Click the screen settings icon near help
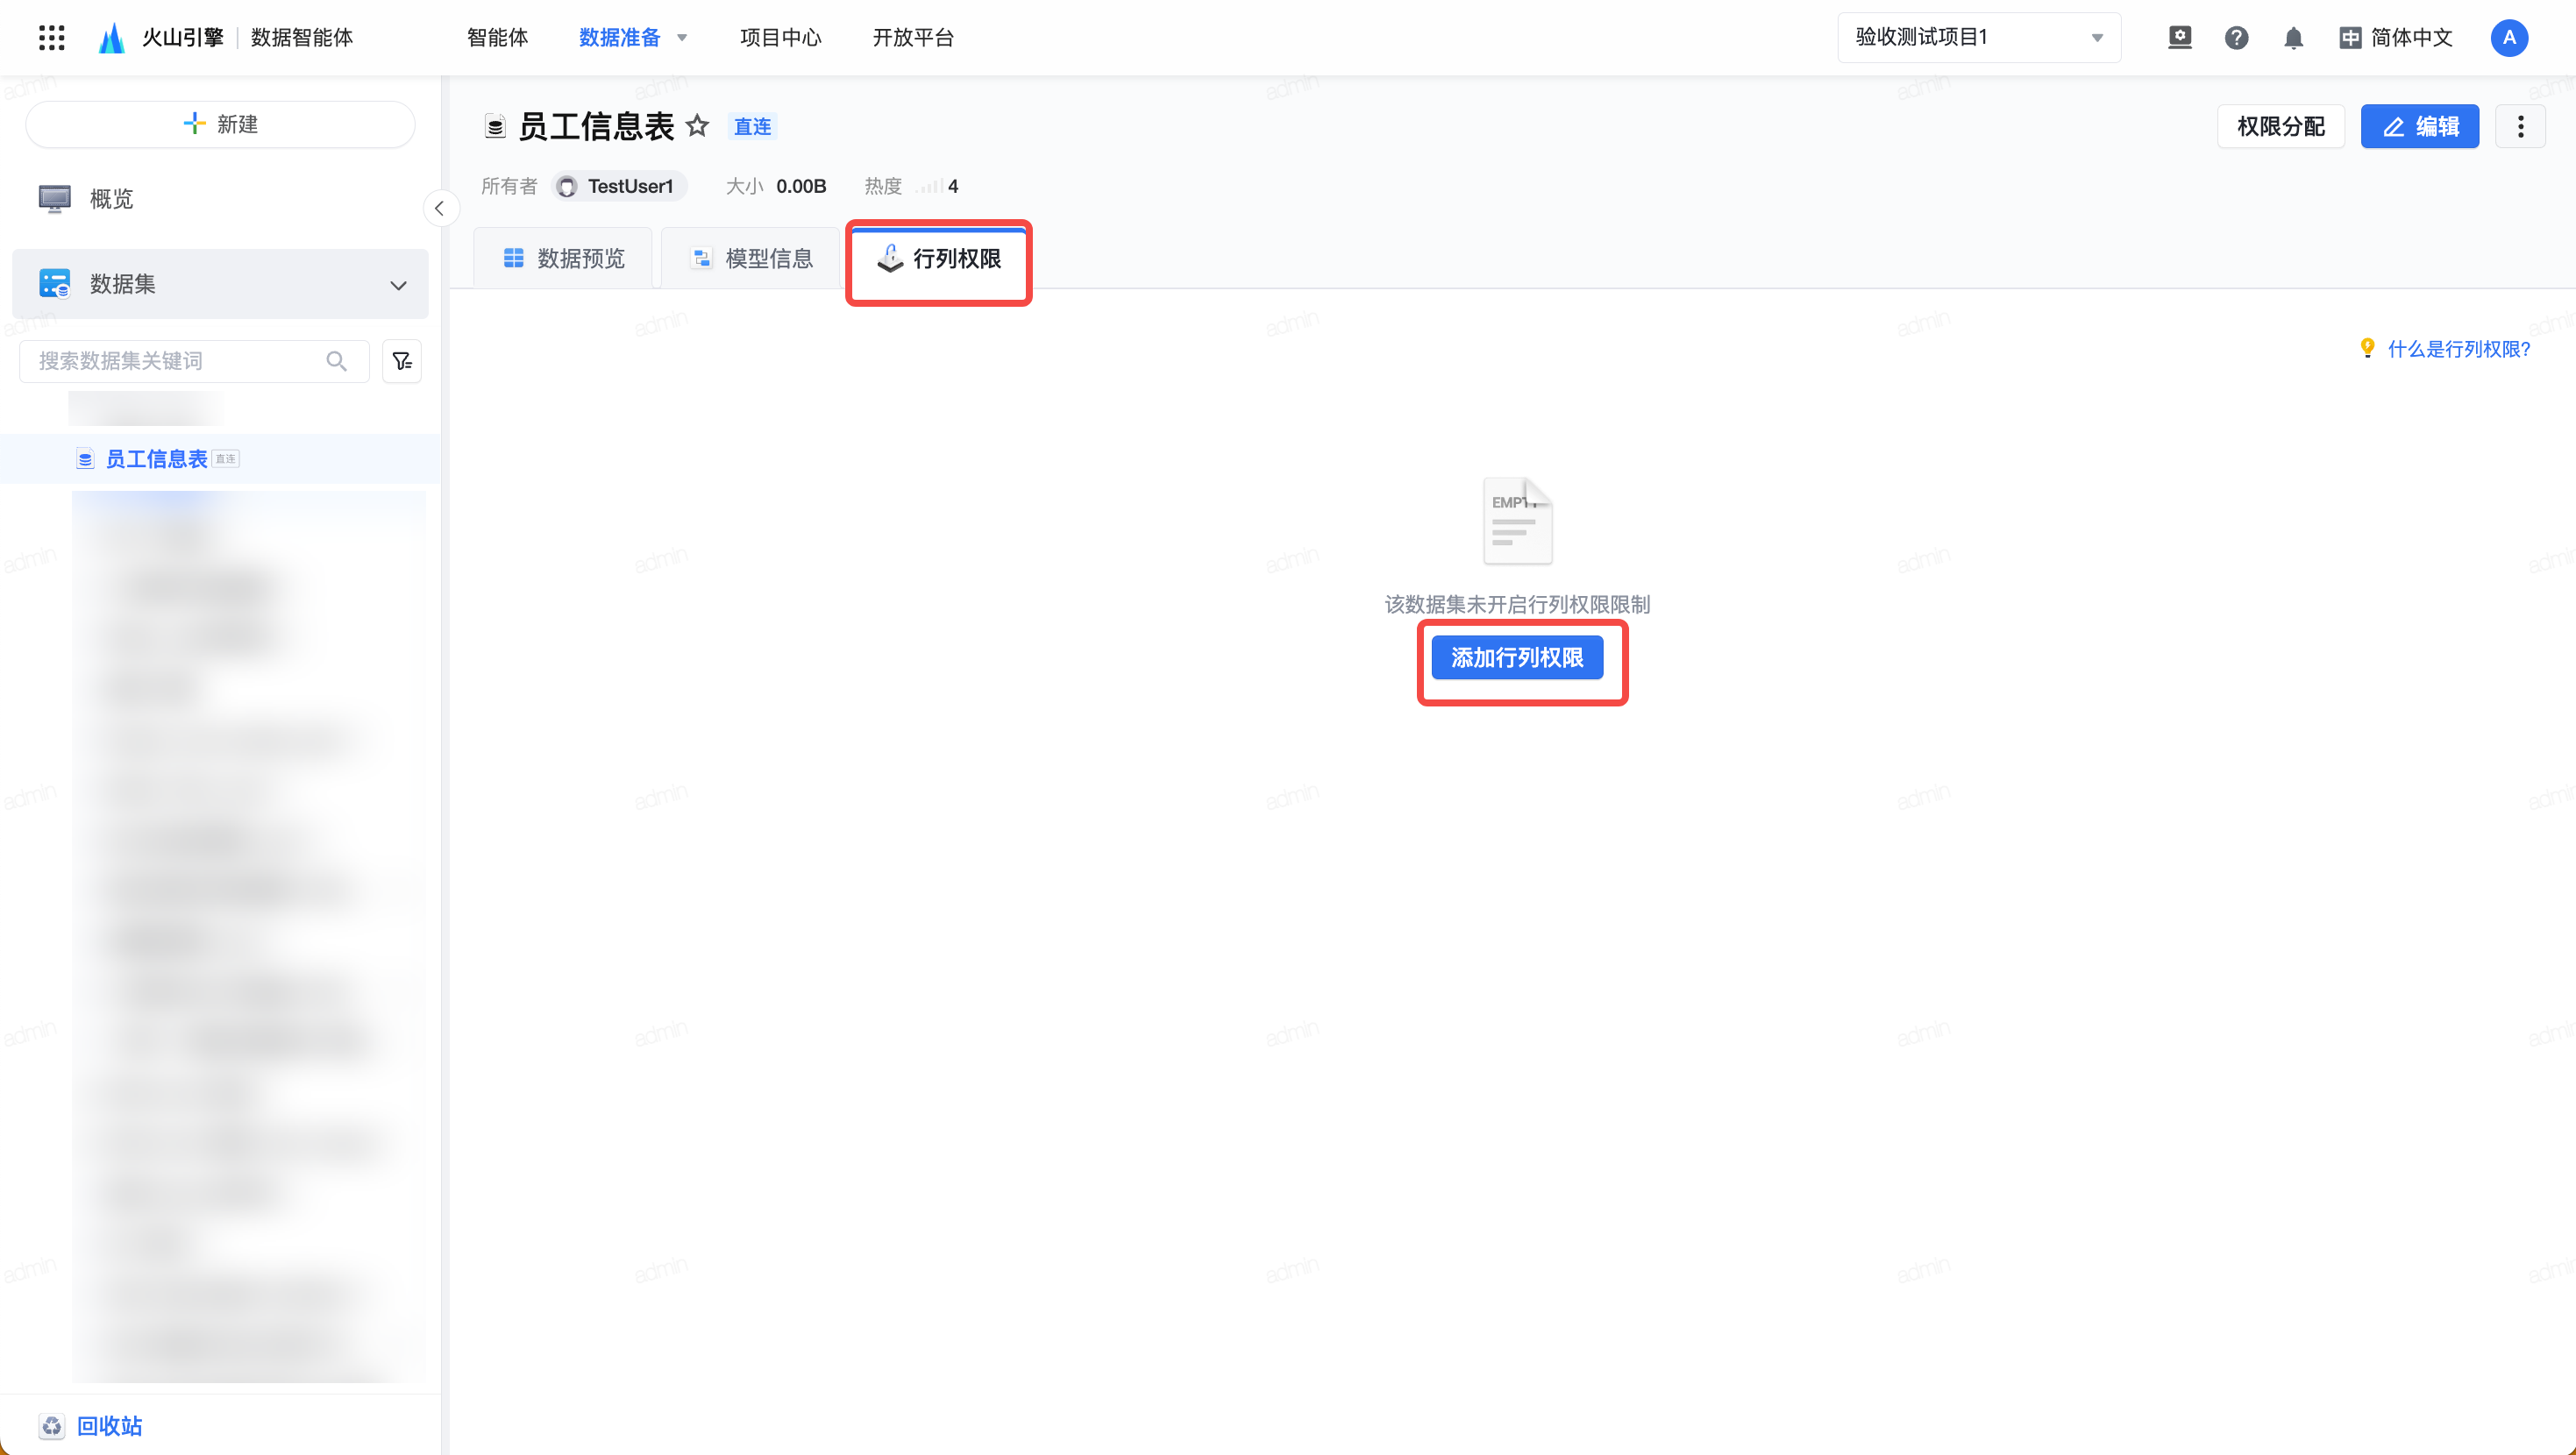Viewport: 2576px width, 1455px height. coord(2179,38)
